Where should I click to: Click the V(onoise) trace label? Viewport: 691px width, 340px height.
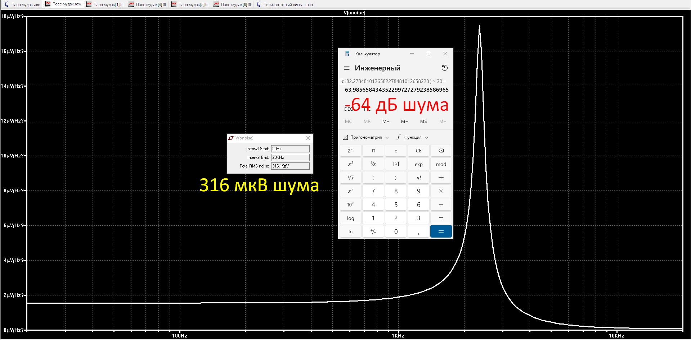(354, 13)
